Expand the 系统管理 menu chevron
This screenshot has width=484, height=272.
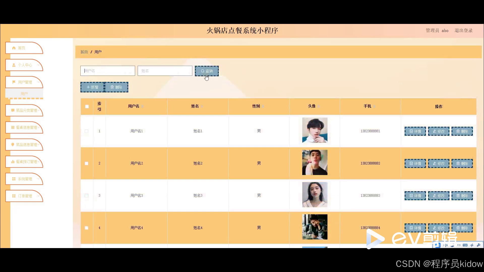pos(38,179)
